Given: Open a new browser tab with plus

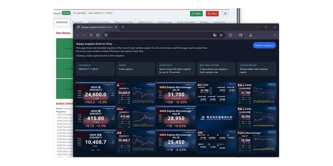Looking at the screenshot, I should point(123,27).
